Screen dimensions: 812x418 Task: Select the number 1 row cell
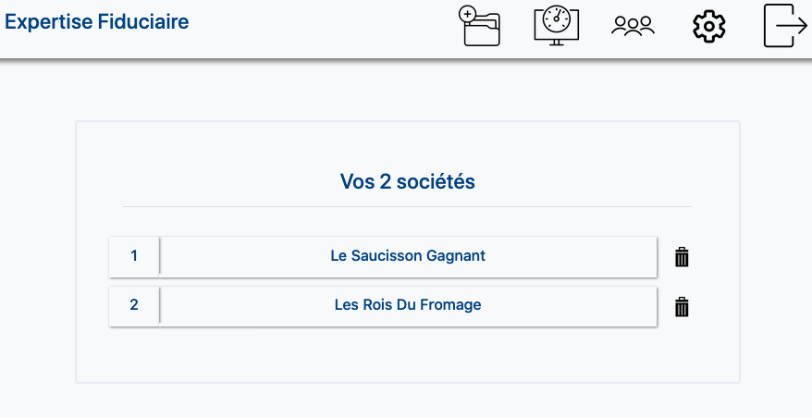pos(134,256)
